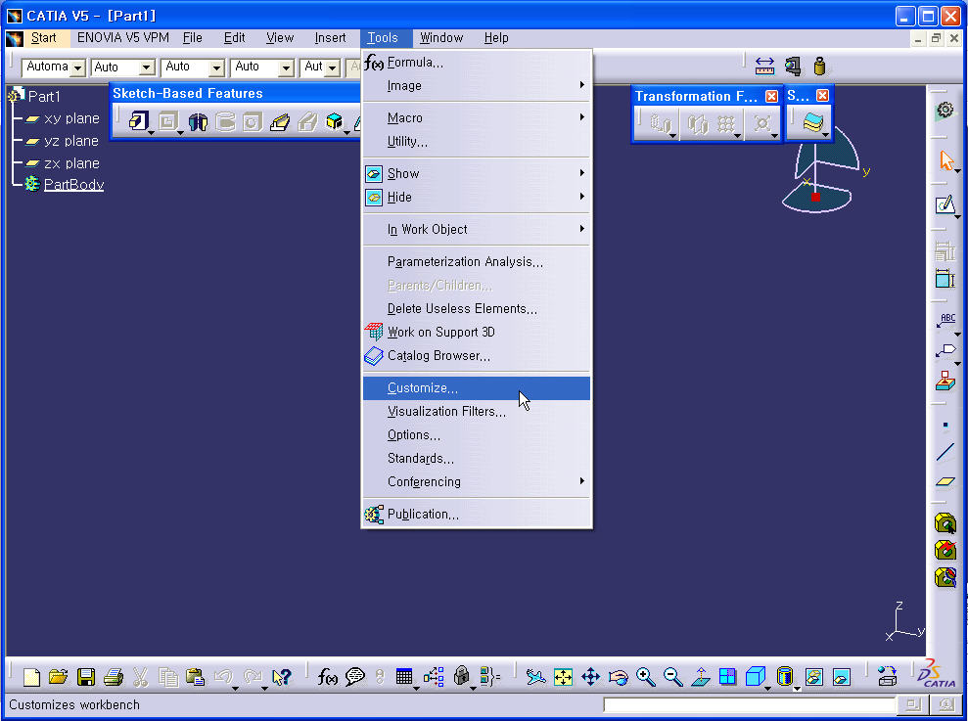This screenshot has height=721, width=968.
Task: Toggle Swap visible space icon
Action: tap(841, 677)
